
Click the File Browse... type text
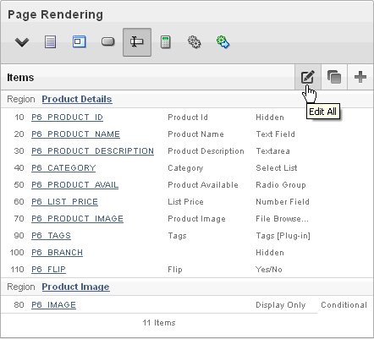point(282,219)
